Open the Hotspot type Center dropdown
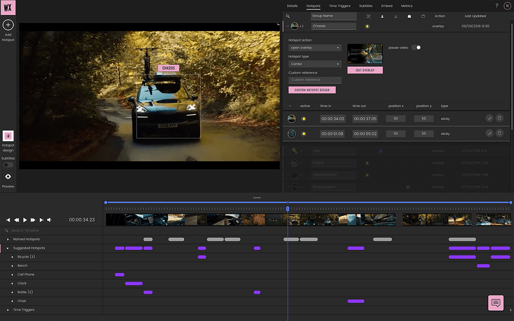The width and height of the screenshot is (514, 321). coord(315,64)
